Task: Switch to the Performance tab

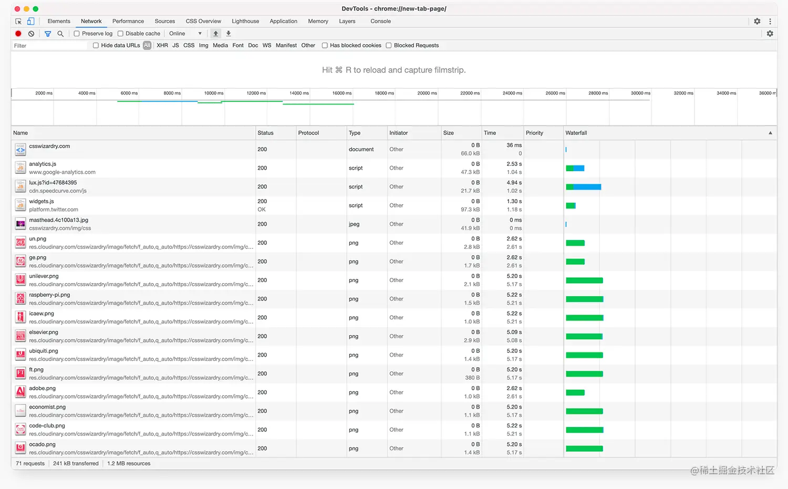Action: pos(128,22)
